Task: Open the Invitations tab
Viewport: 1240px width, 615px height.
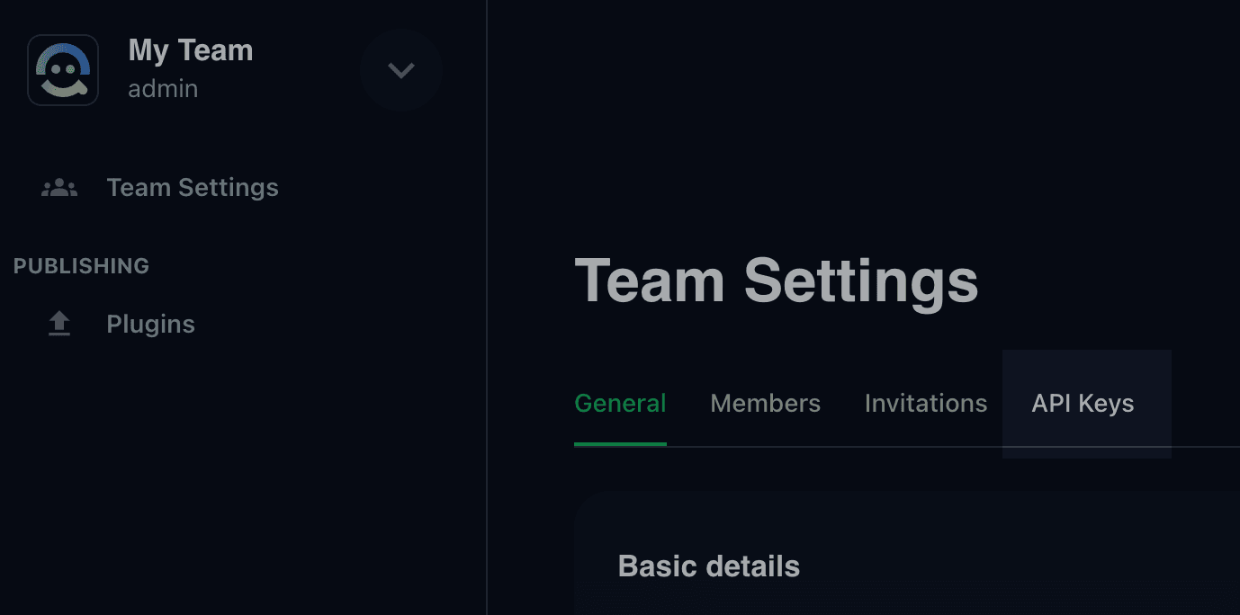Action: pyautogui.click(x=926, y=403)
